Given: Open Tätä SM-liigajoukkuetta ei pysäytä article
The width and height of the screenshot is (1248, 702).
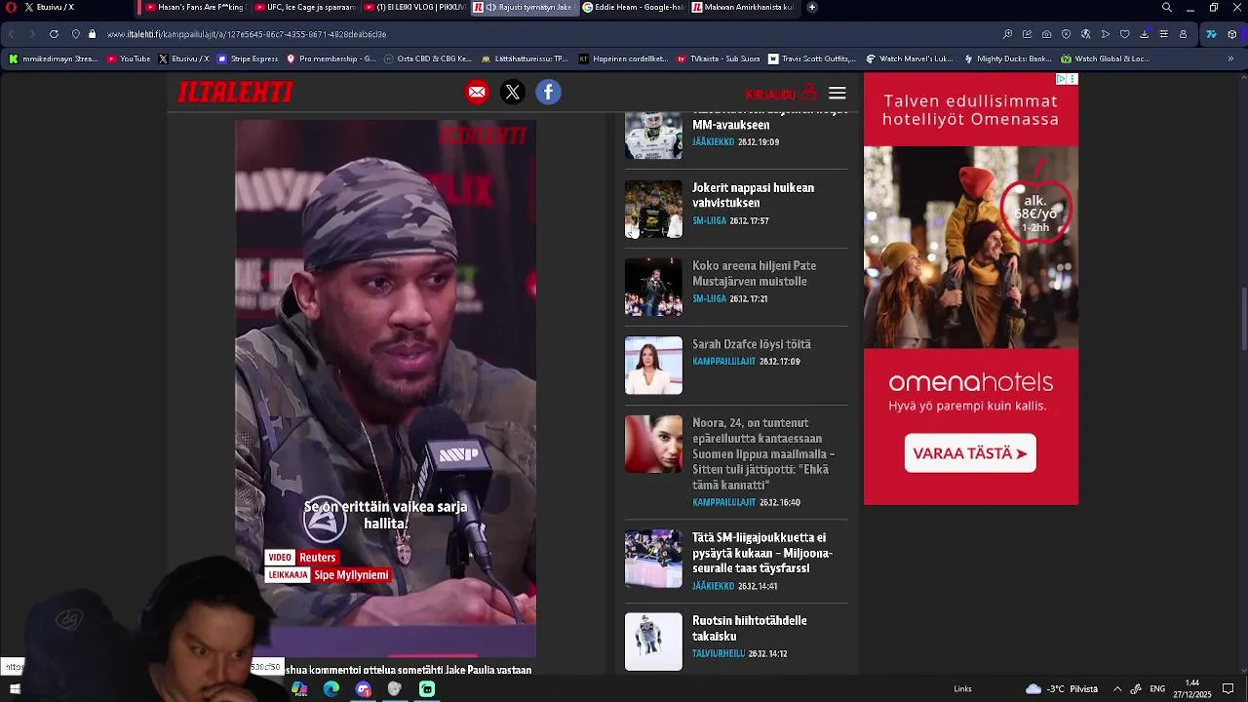Looking at the screenshot, I should tap(761, 553).
